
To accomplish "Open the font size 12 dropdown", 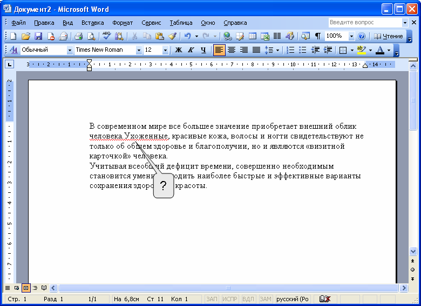I will click(165, 50).
